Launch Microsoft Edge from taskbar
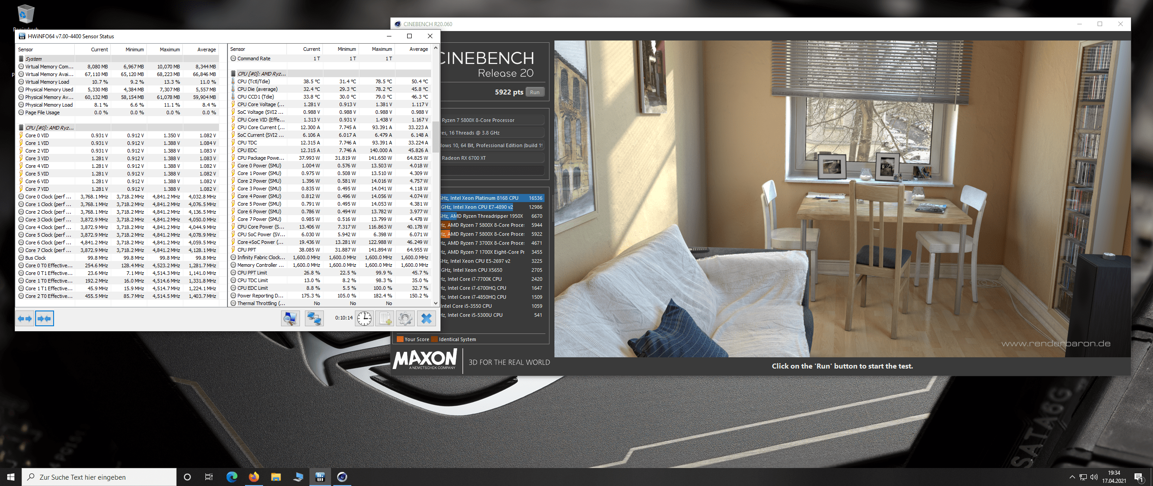Image resolution: width=1153 pixels, height=486 pixels. pos(232,477)
